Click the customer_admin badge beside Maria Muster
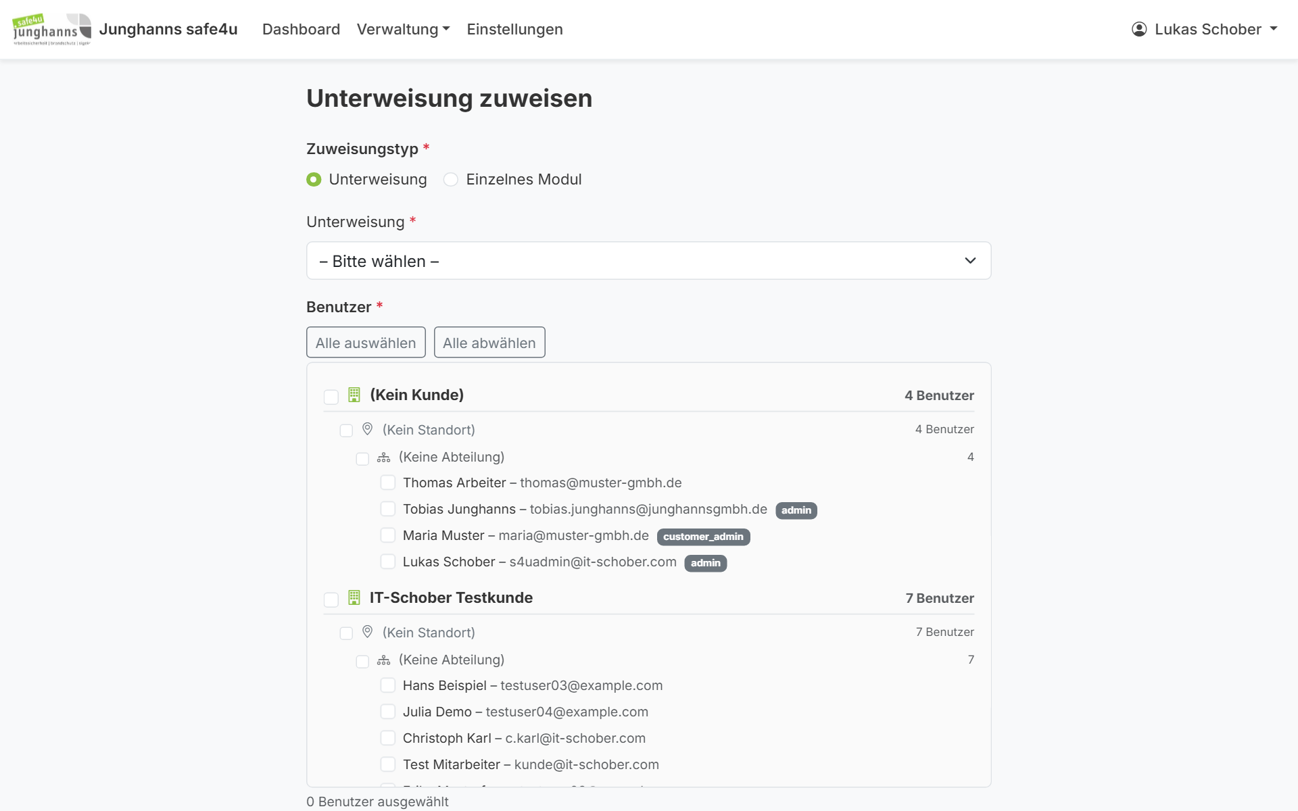This screenshot has height=811, width=1298. coord(703,537)
